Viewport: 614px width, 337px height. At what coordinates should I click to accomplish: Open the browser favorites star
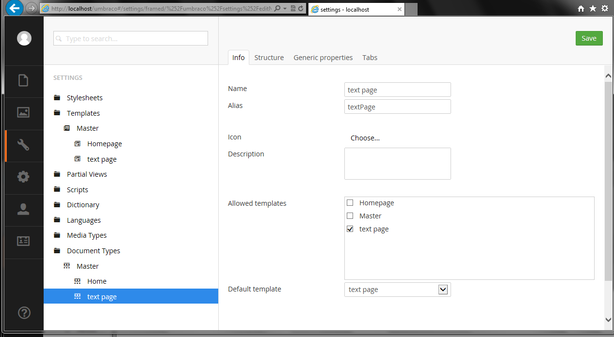[593, 9]
